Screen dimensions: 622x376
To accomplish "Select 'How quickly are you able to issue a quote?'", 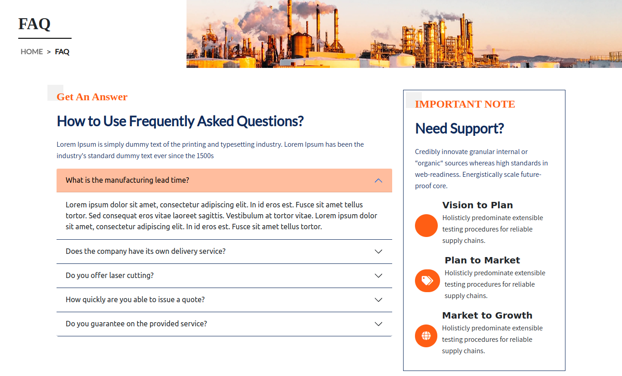I will click(135, 299).
